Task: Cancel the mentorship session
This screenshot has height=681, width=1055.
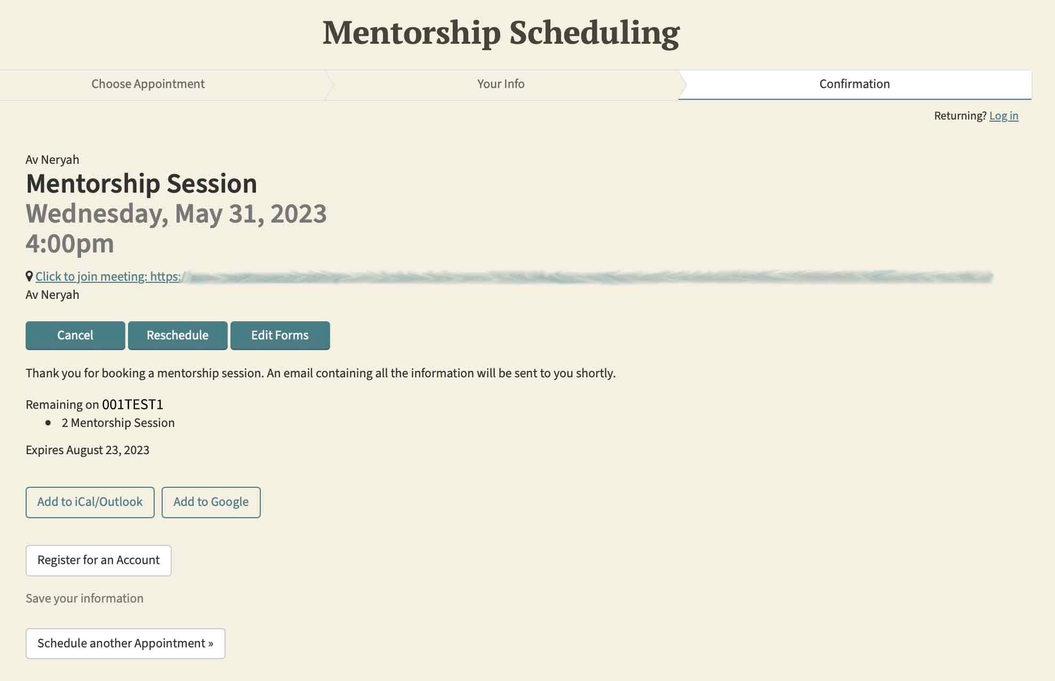Action: [x=75, y=335]
